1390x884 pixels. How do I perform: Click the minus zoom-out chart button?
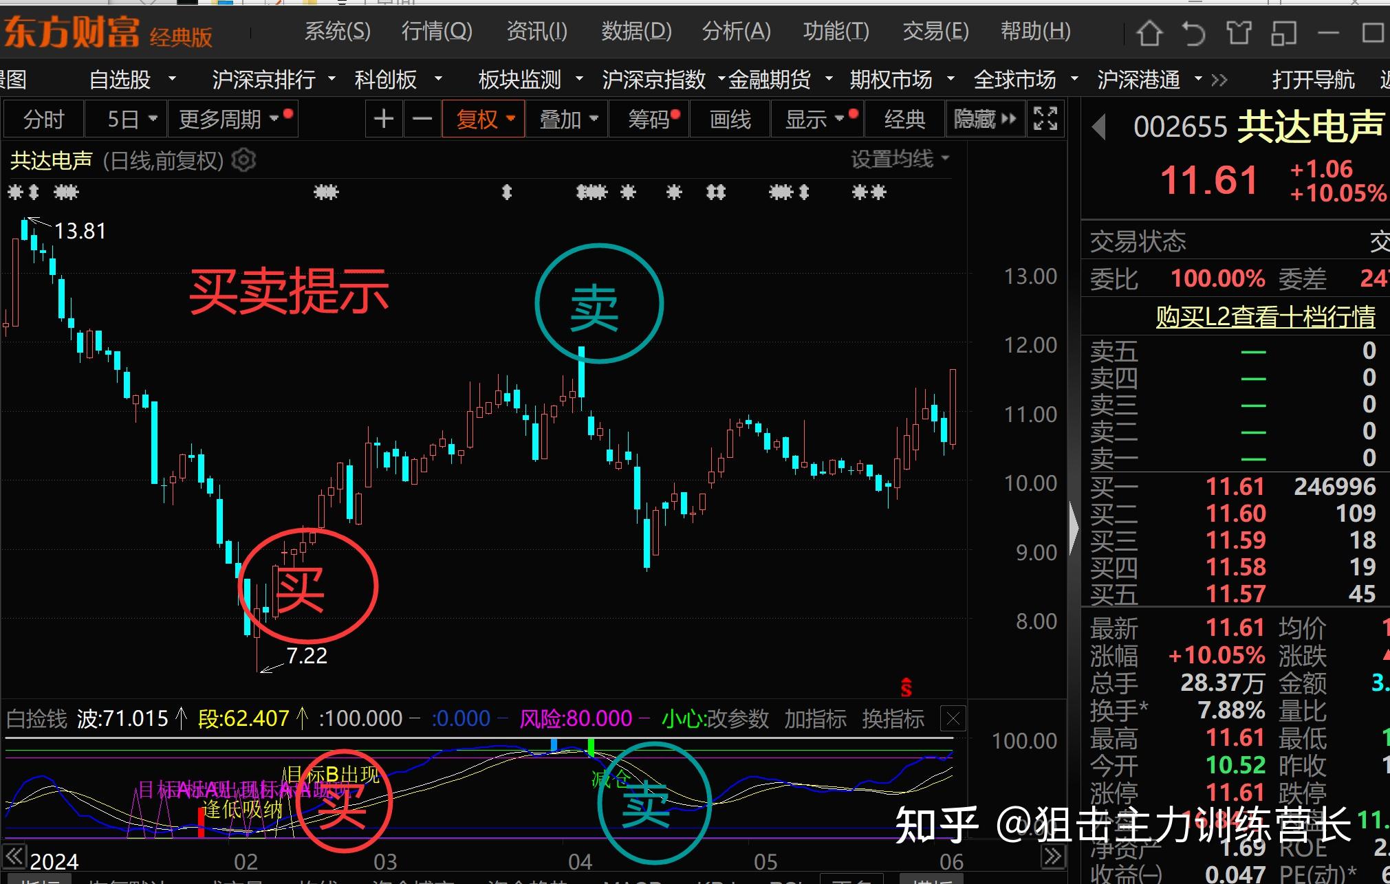(x=422, y=119)
